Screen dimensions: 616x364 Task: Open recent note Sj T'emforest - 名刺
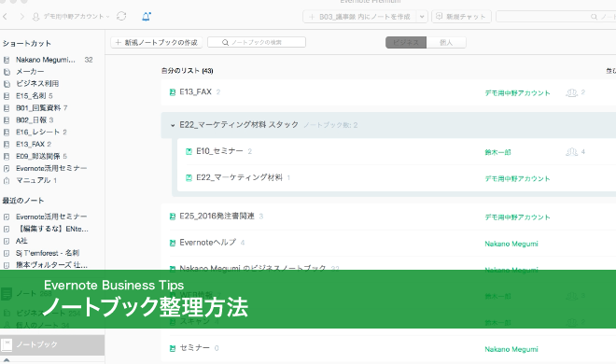pos(48,253)
